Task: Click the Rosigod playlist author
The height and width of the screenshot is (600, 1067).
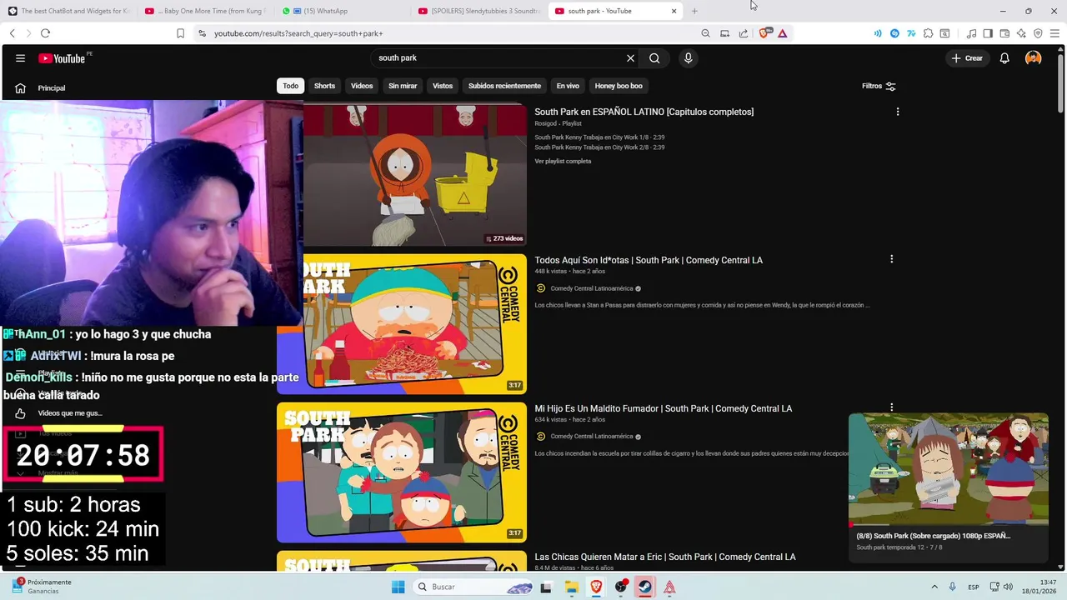Action: pyautogui.click(x=546, y=123)
